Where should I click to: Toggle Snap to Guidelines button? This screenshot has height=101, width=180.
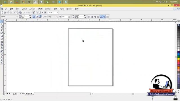pyautogui.click(x=92, y=17)
